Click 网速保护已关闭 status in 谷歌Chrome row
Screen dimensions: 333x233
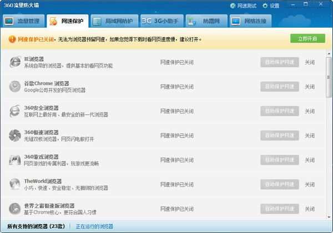176,87
